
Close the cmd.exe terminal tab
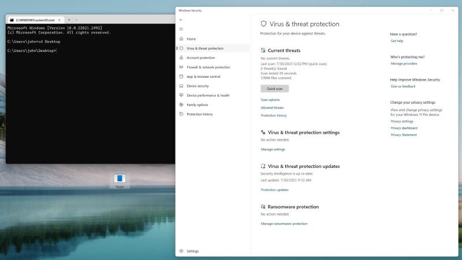[59, 20]
